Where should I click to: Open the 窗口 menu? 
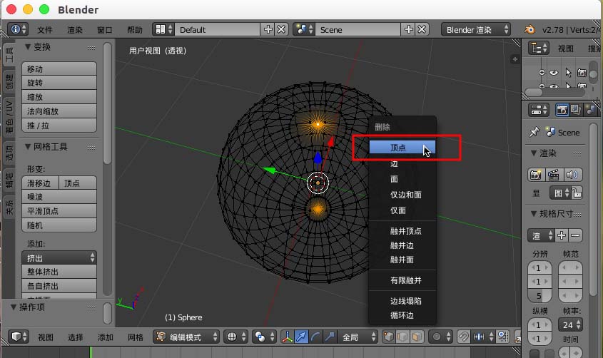coord(105,29)
